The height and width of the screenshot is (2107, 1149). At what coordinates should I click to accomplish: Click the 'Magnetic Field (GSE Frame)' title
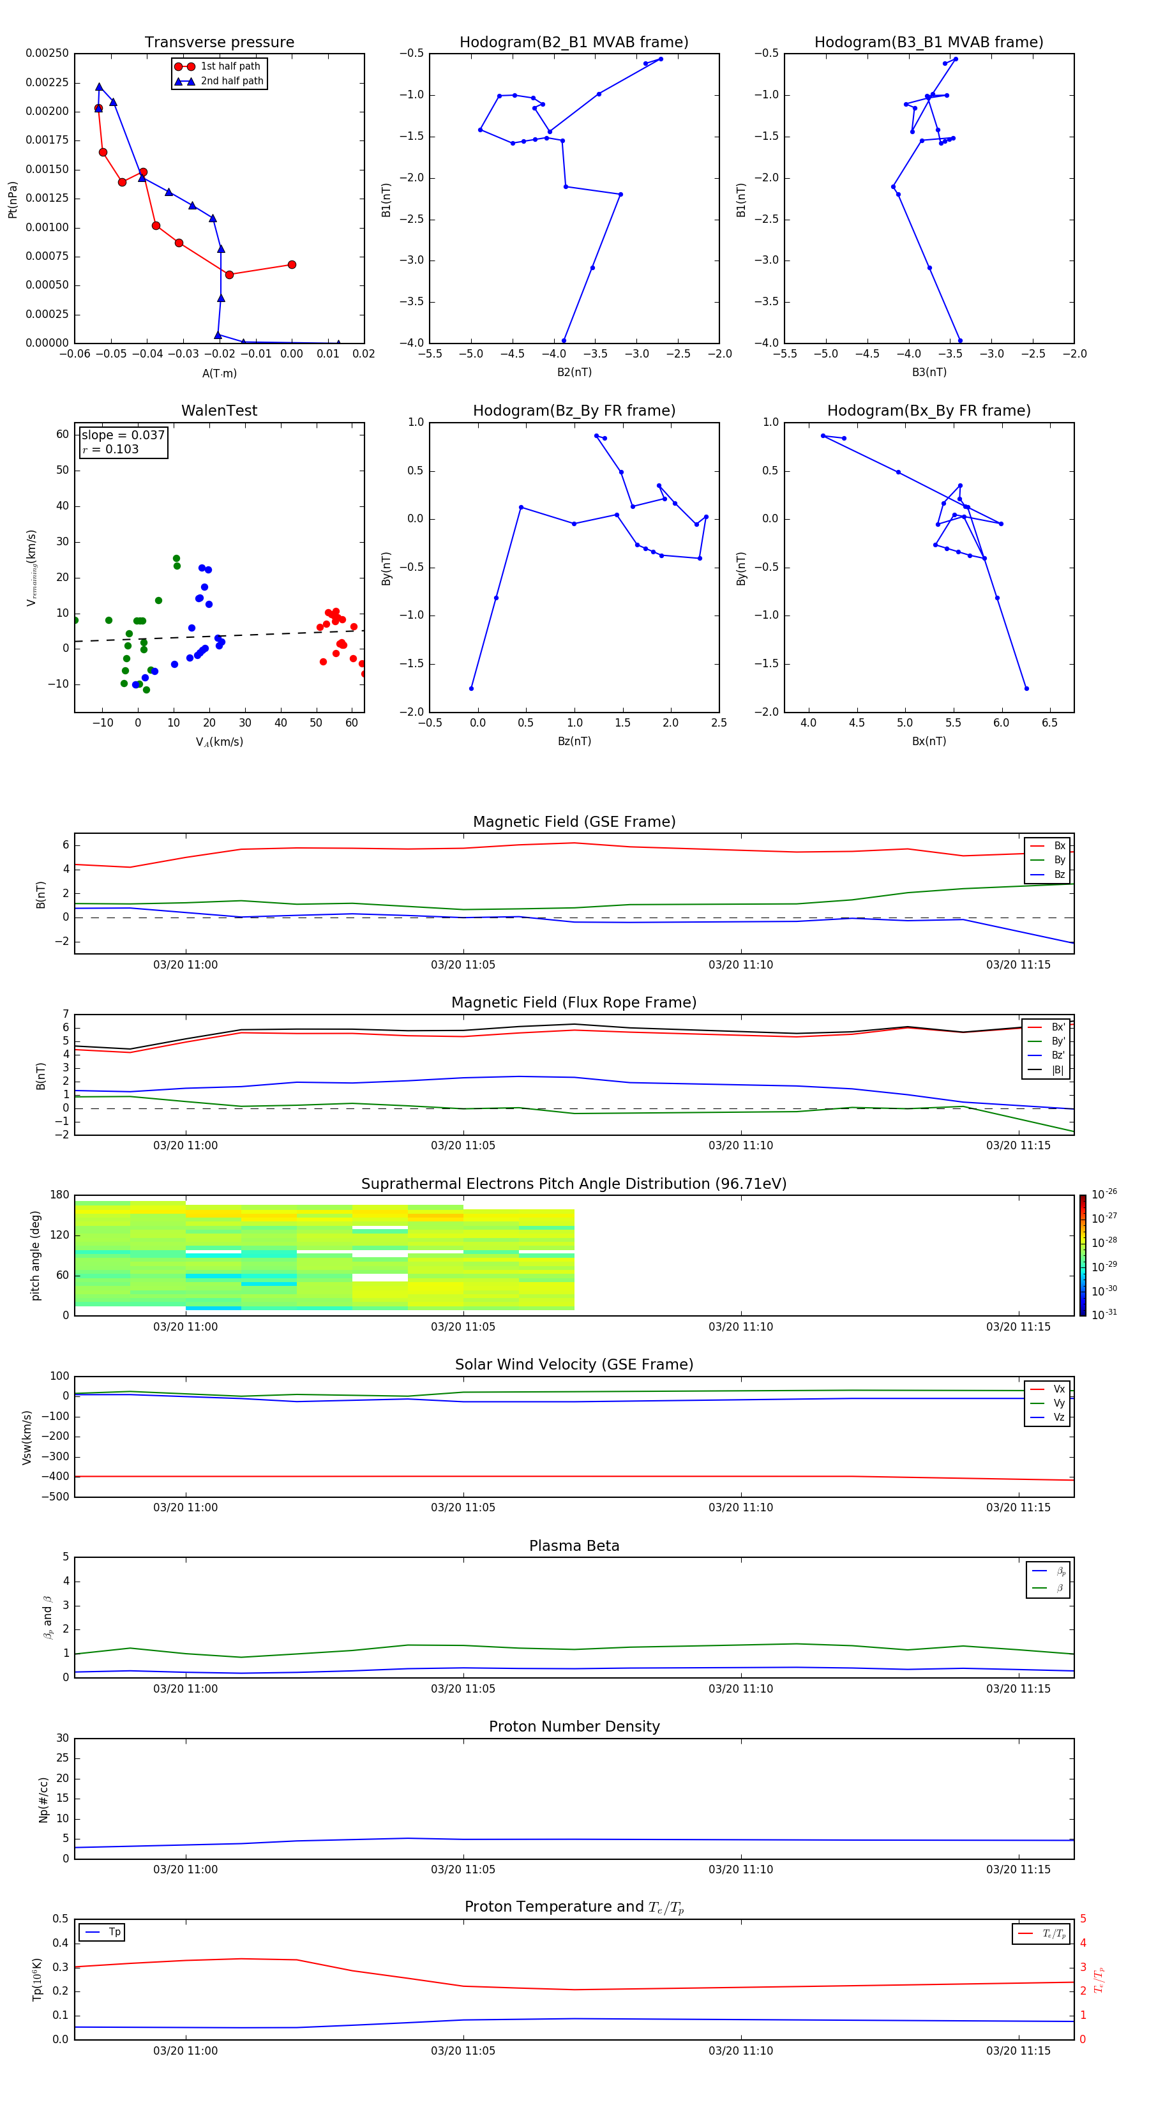[x=574, y=822]
